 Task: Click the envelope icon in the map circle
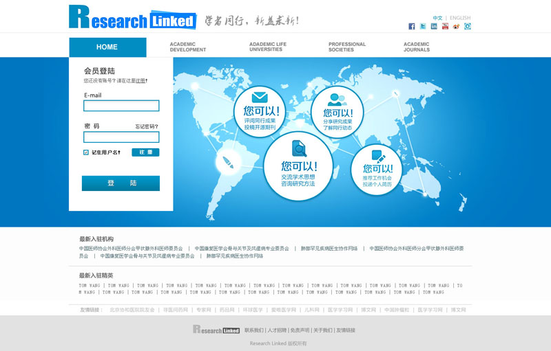click(260, 97)
